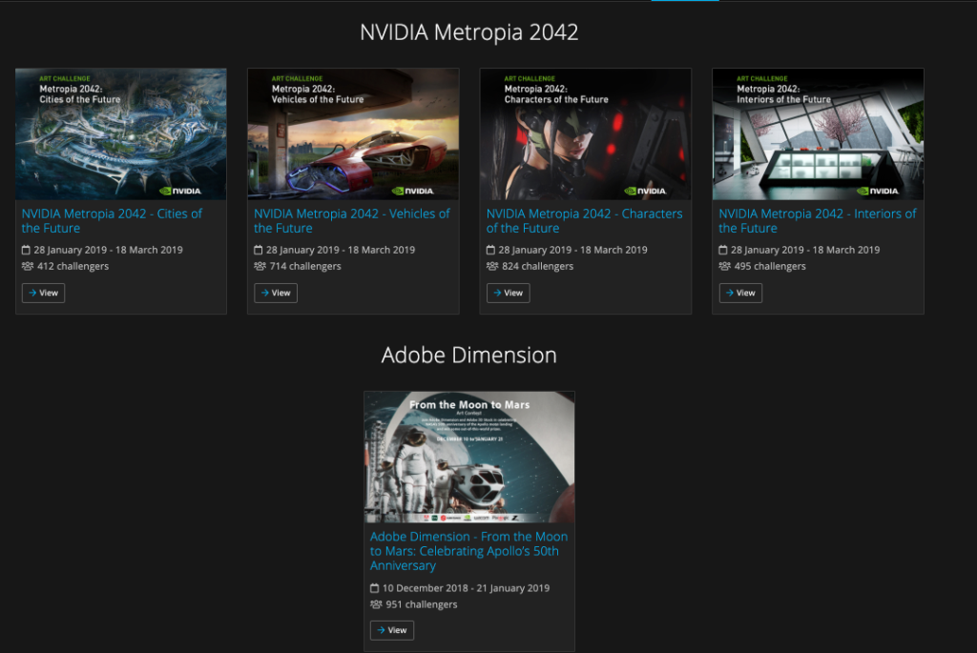Image resolution: width=977 pixels, height=653 pixels.
Task: Click View button under Cities of the Future
Action: [43, 294]
